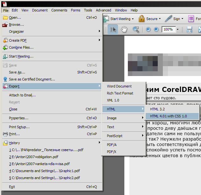Click the printer icon next to Print
201x195 pixels.
[5, 134]
